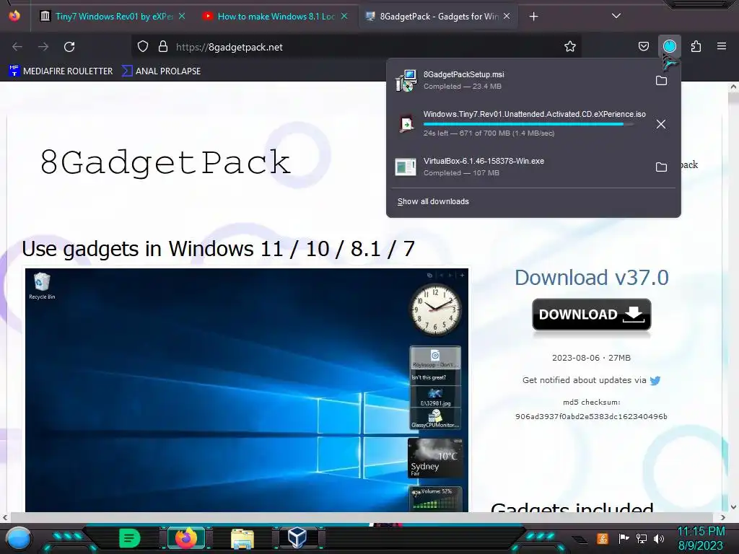Click the scroll down arrow
This screenshot has height=554, width=739.
(733, 507)
